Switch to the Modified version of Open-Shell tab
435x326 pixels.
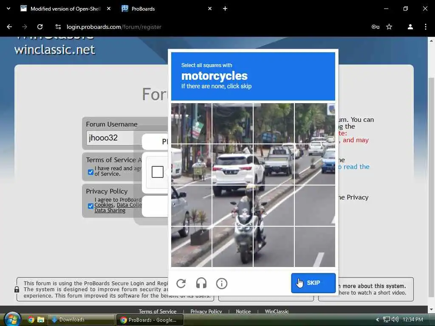pyautogui.click(x=65, y=8)
